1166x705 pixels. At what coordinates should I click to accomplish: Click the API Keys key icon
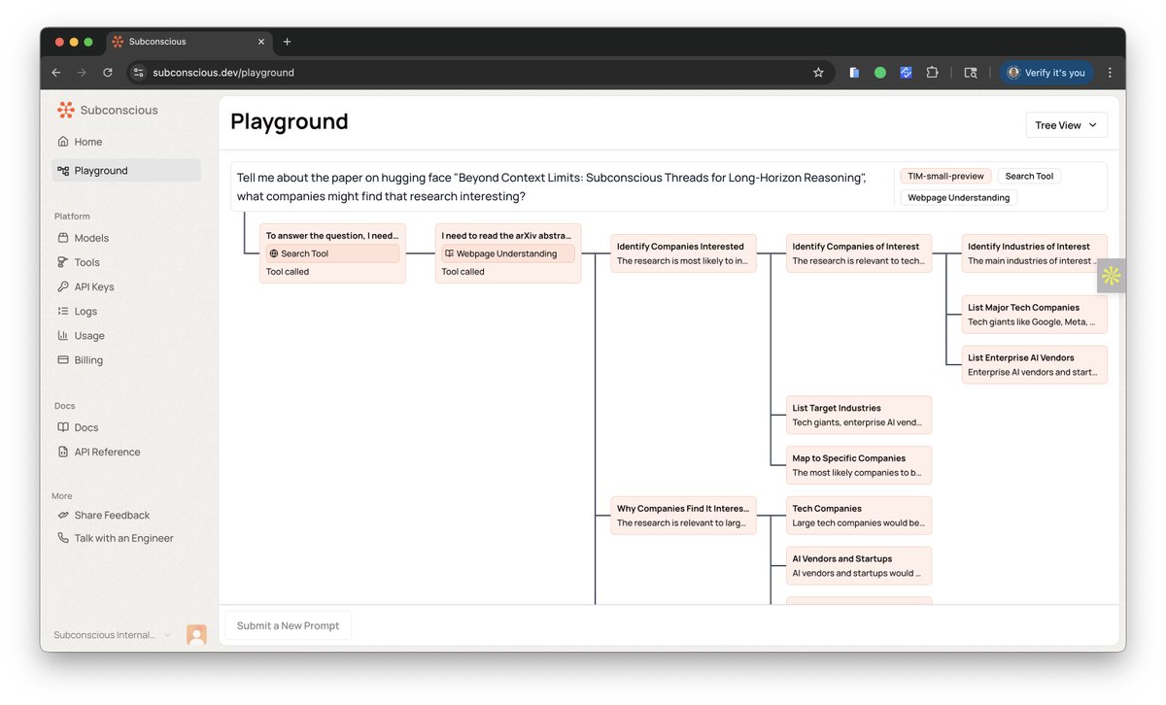[63, 286]
